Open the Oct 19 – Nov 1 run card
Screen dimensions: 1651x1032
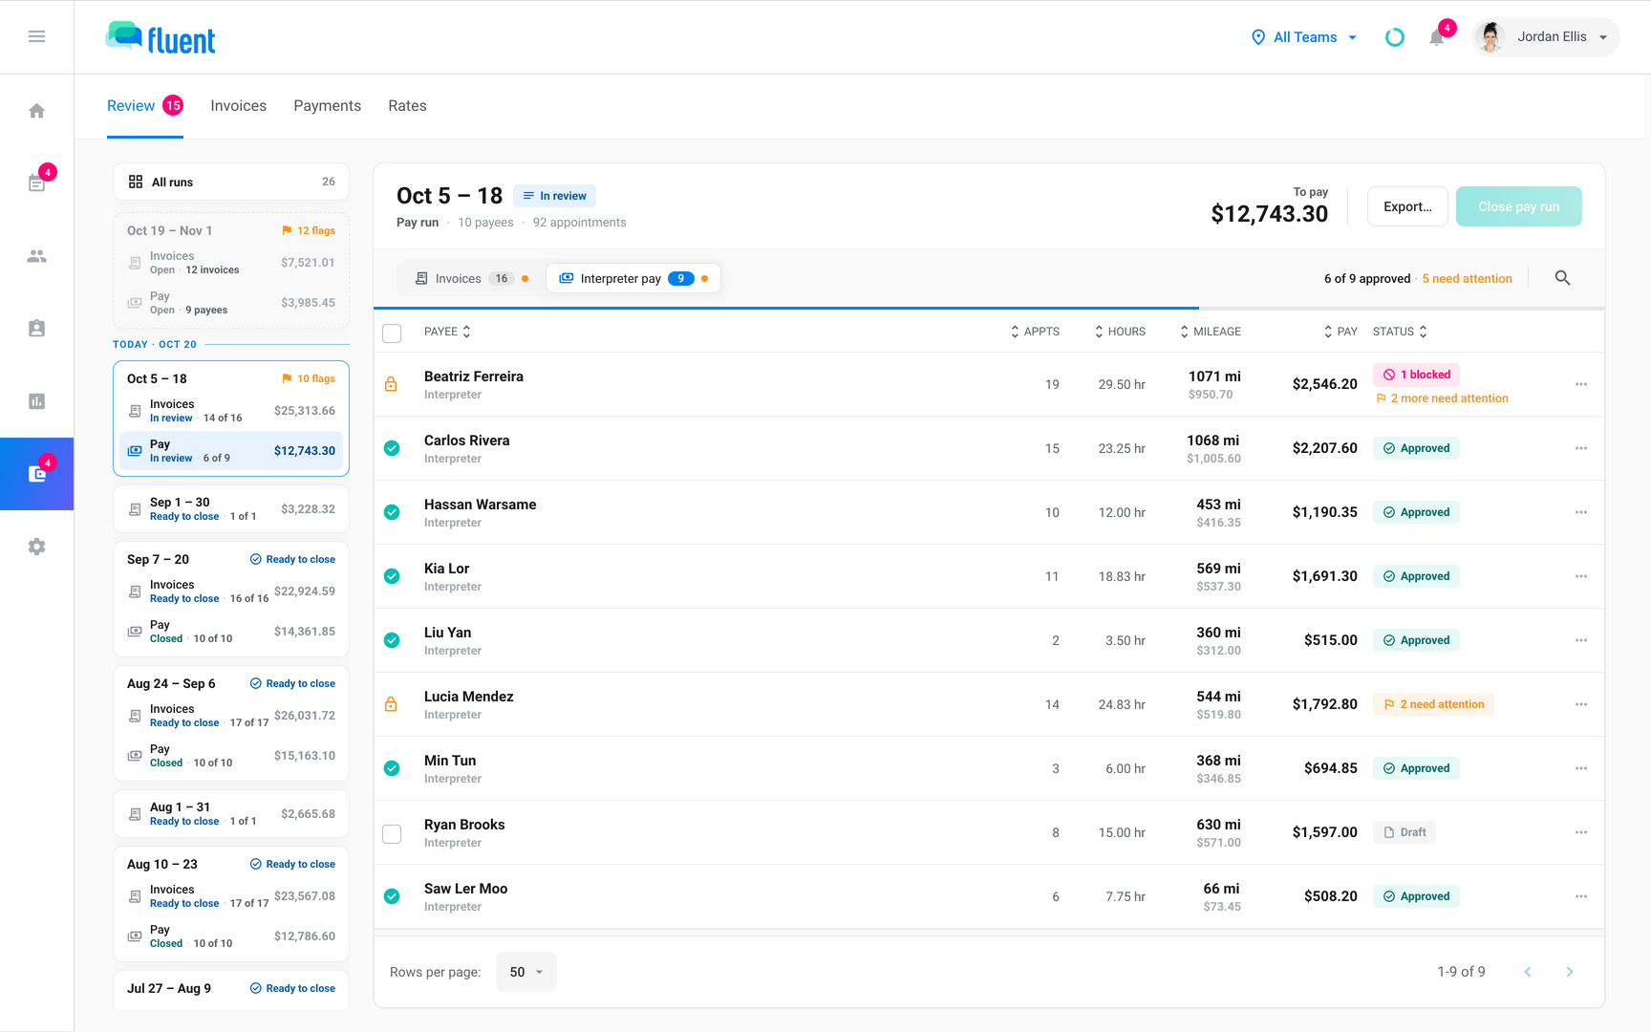231,269
